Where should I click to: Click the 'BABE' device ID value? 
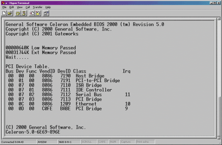pyautogui.click(x=65, y=108)
